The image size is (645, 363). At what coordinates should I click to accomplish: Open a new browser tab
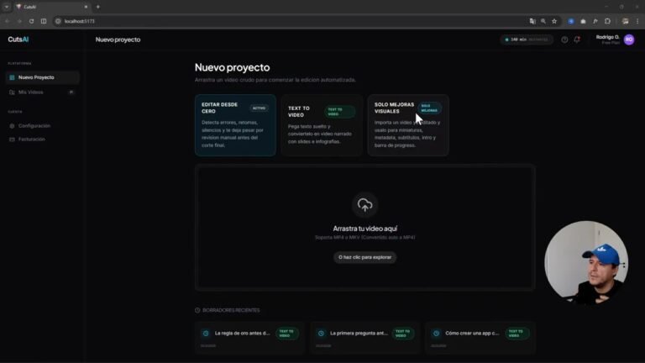pyautogui.click(x=98, y=7)
